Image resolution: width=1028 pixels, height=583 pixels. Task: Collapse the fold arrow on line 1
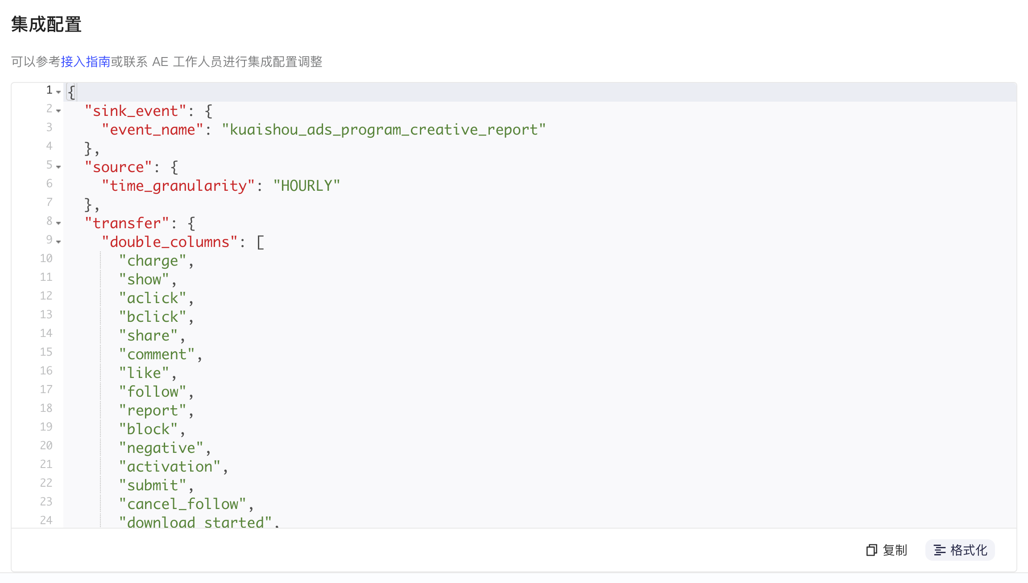(x=58, y=92)
